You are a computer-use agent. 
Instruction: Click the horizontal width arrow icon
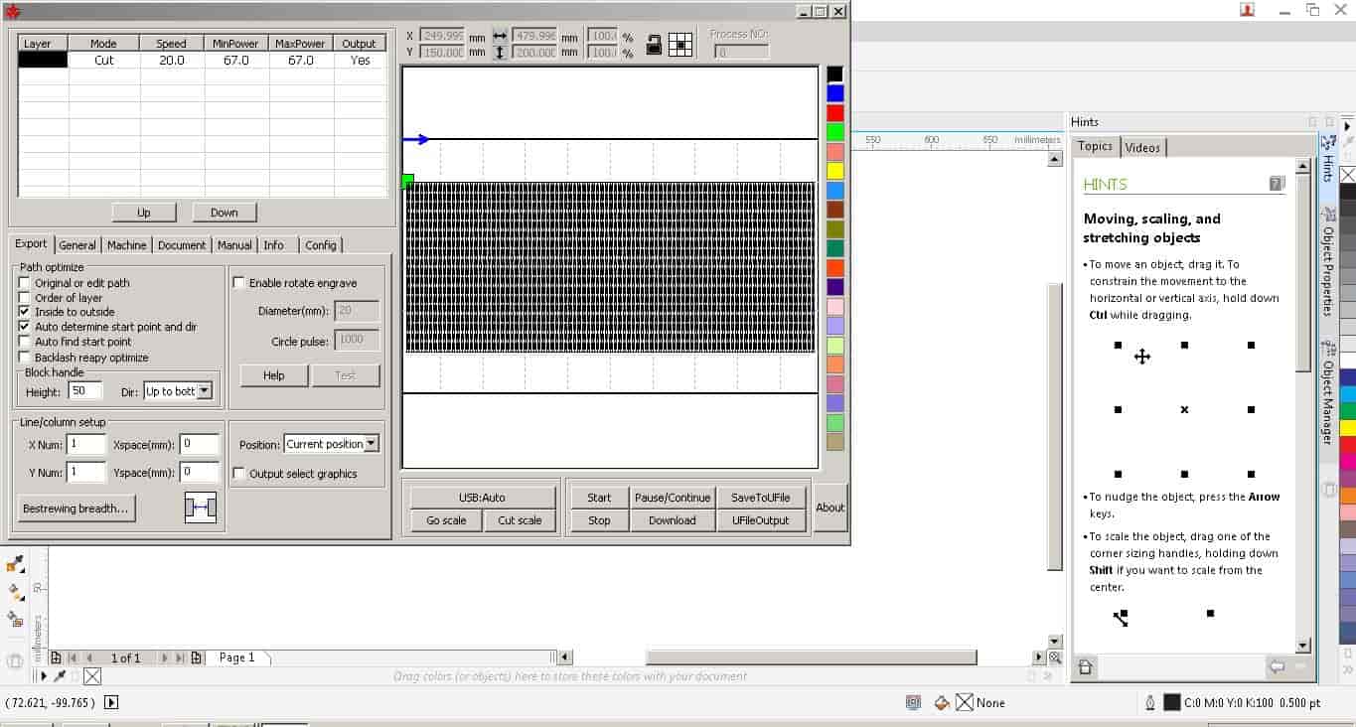click(x=500, y=36)
